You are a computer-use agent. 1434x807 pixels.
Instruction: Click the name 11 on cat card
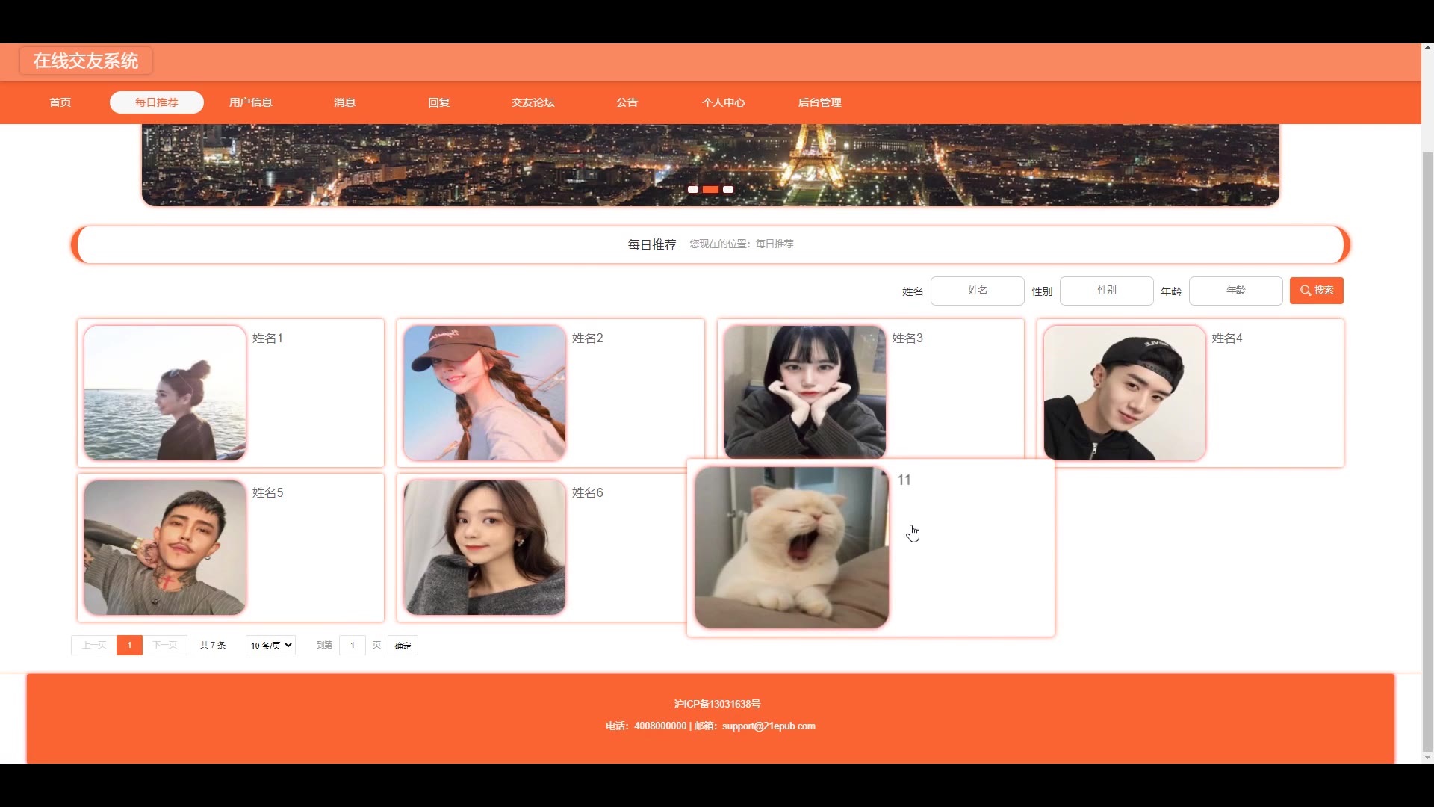[904, 480]
